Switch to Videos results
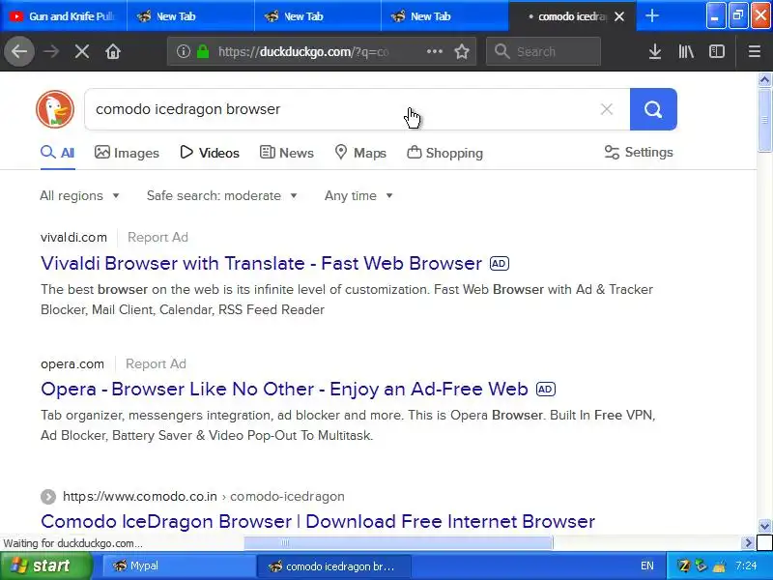 tap(210, 153)
